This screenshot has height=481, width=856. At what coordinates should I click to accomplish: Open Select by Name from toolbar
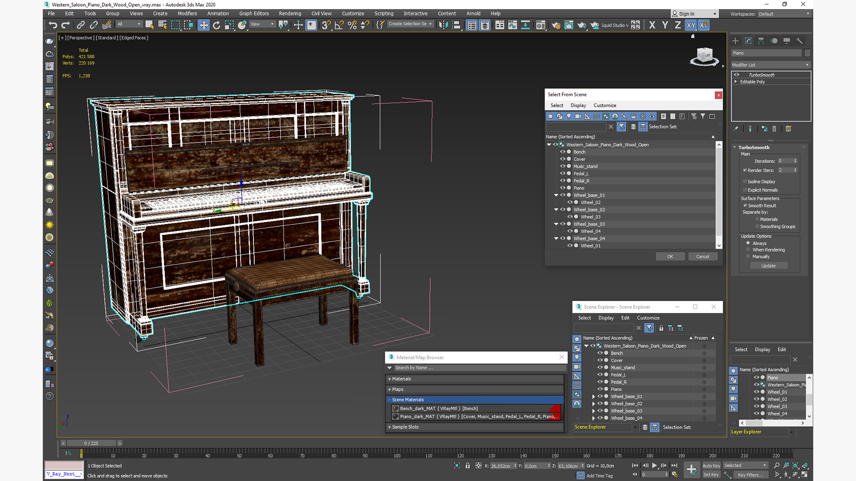click(x=162, y=25)
